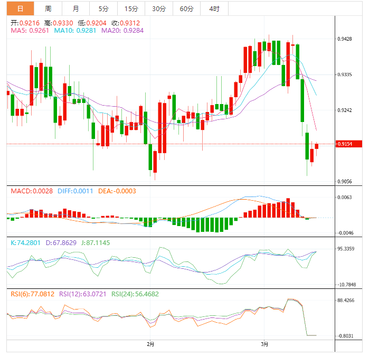Click the RSI(24) indicator label
The width and height of the screenshot is (369, 356).
135,294
